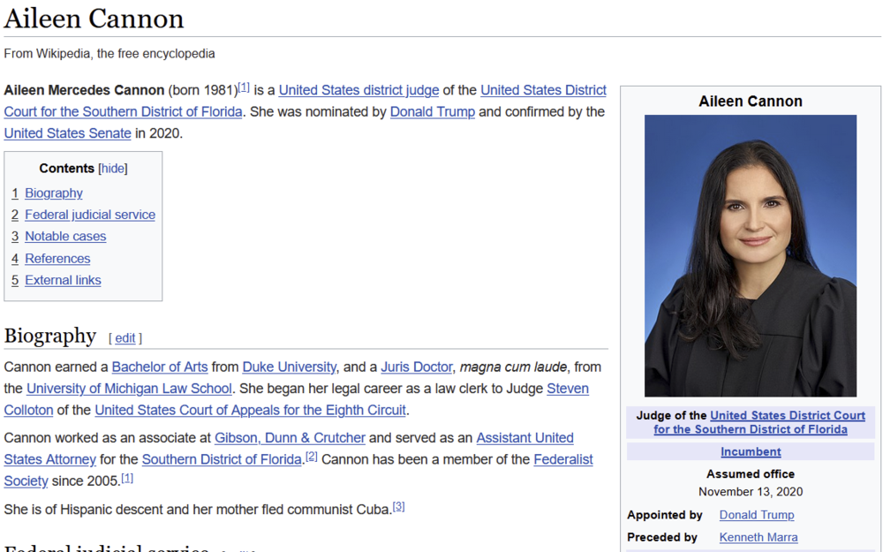Select References in the contents box
Image resolution: width=883 pixels, height=552 pixels.
tap(57, 259)
